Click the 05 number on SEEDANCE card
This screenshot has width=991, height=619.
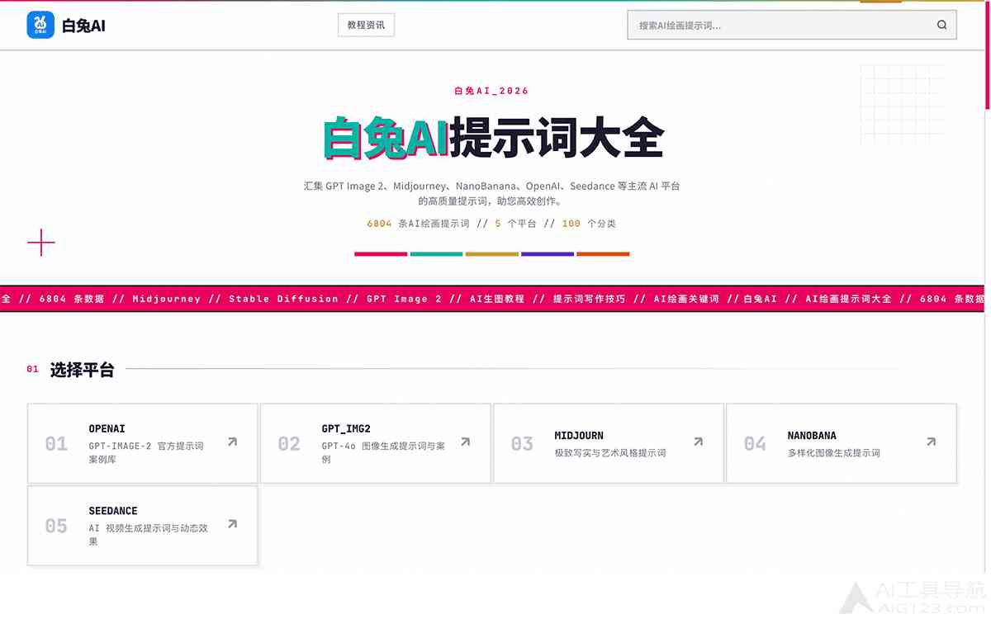click(x=56, y=526)
